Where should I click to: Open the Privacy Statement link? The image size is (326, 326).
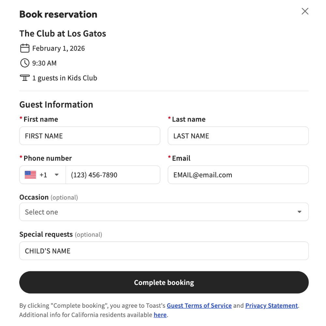click(272, 306)
